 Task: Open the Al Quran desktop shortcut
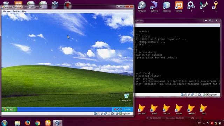[x=142, y=7]
